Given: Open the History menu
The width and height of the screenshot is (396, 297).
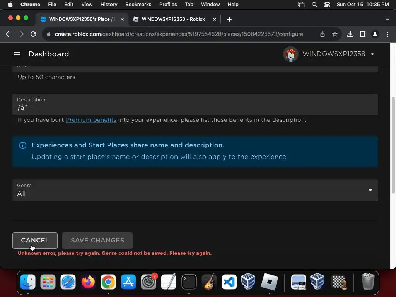Looking at the screenshot, I should coord(109,5).
